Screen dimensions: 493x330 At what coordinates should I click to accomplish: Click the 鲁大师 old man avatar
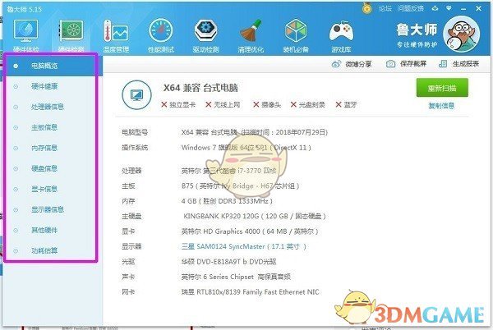click(461, 34)
